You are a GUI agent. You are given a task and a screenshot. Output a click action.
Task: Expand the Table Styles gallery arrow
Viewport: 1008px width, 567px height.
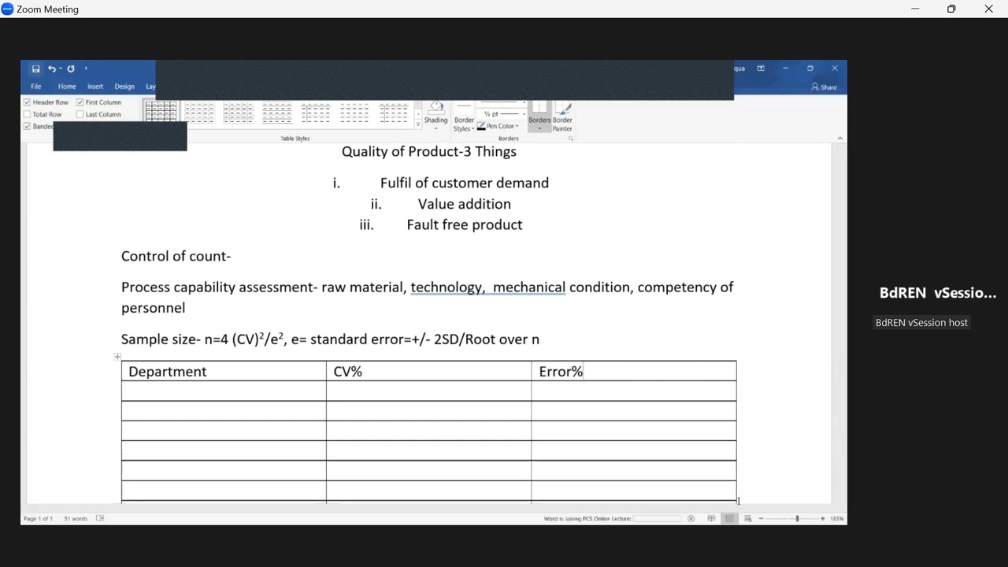(418, 124)
